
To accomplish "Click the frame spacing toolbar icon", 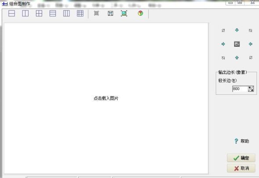I will 97,13.
